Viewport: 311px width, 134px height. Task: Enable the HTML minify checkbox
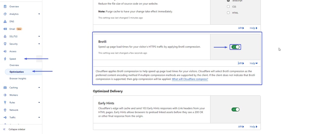[x=228, y=13]
